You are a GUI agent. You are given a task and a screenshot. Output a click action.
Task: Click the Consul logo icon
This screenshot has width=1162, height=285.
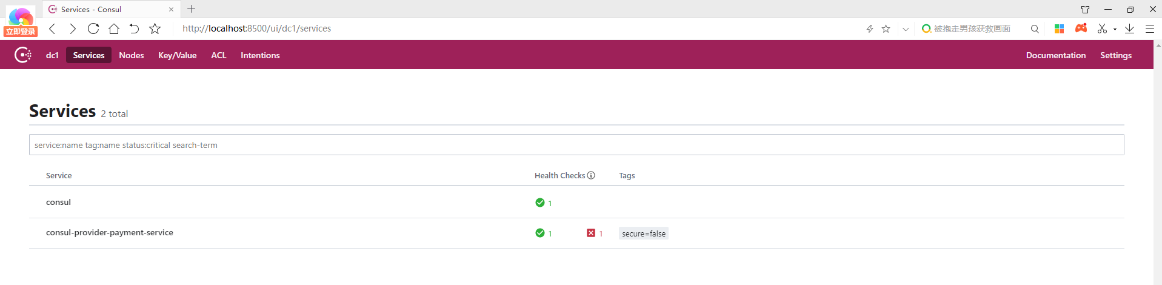coord(23,55)
